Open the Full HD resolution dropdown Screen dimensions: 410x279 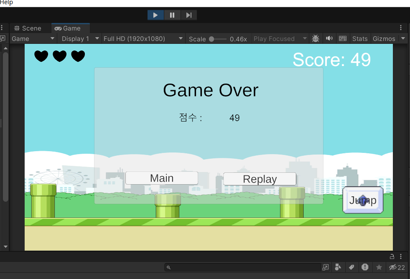pos(143,39)
